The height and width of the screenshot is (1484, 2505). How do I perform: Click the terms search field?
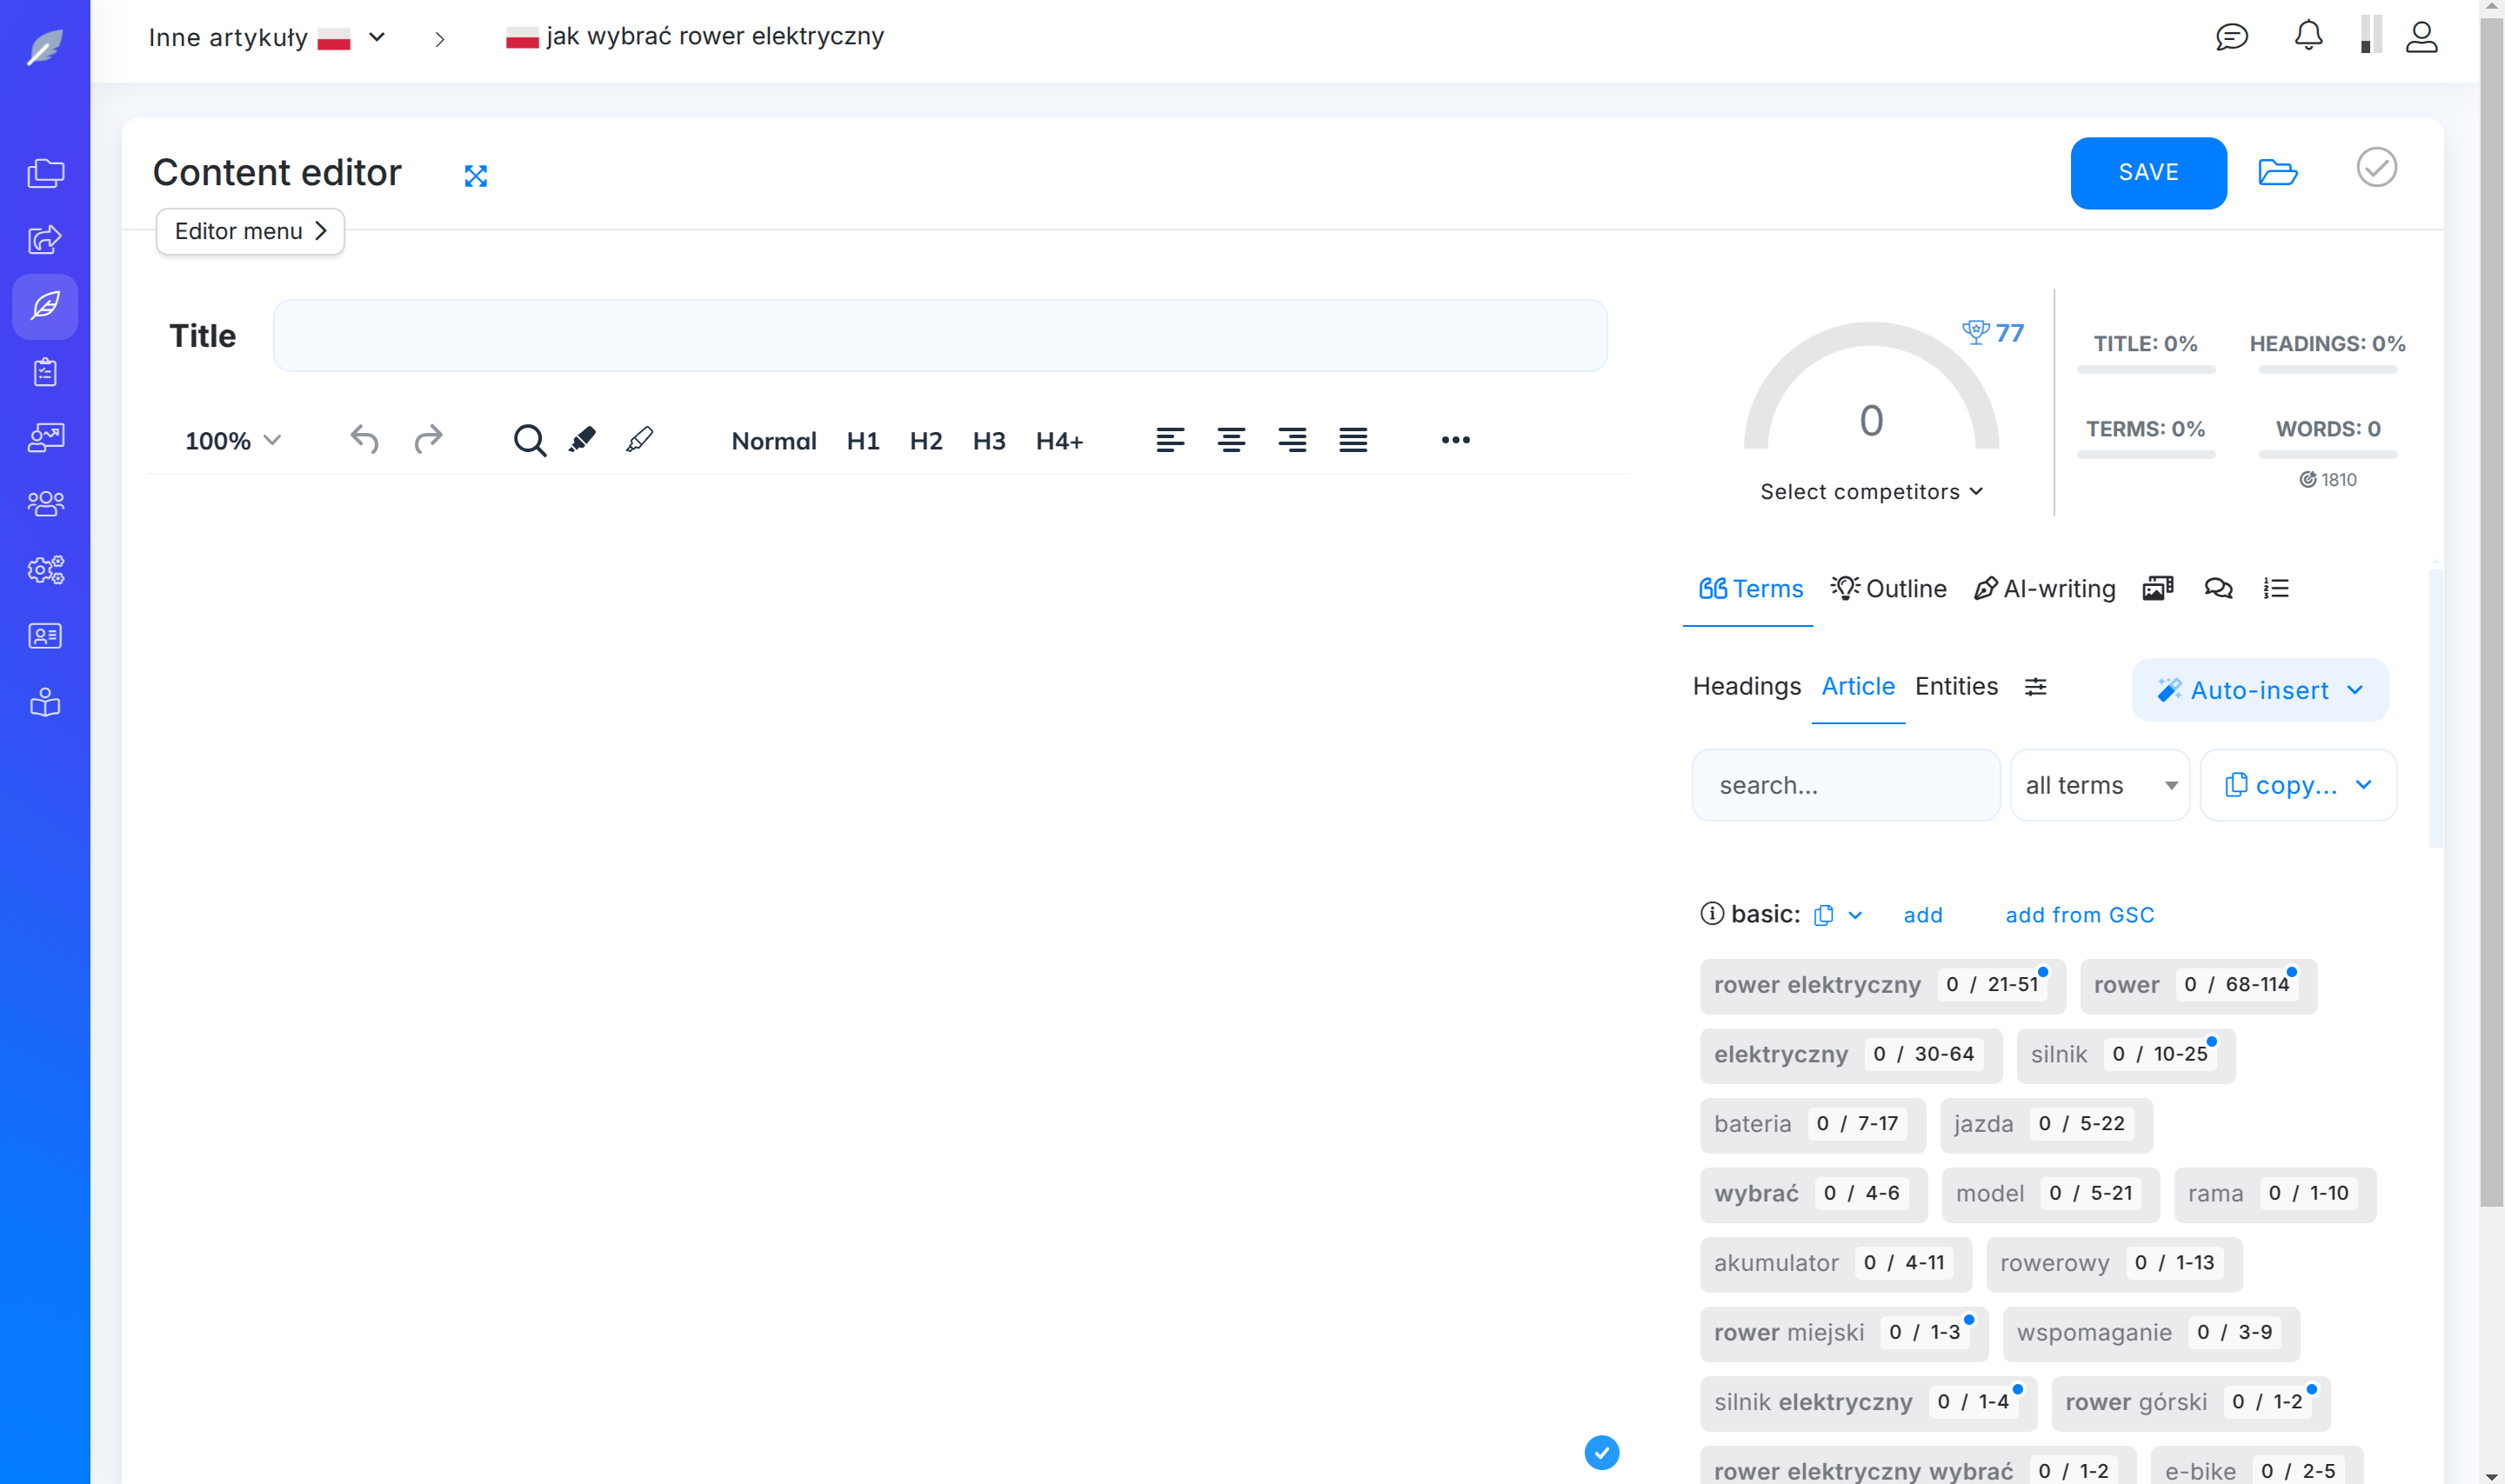1846,785
